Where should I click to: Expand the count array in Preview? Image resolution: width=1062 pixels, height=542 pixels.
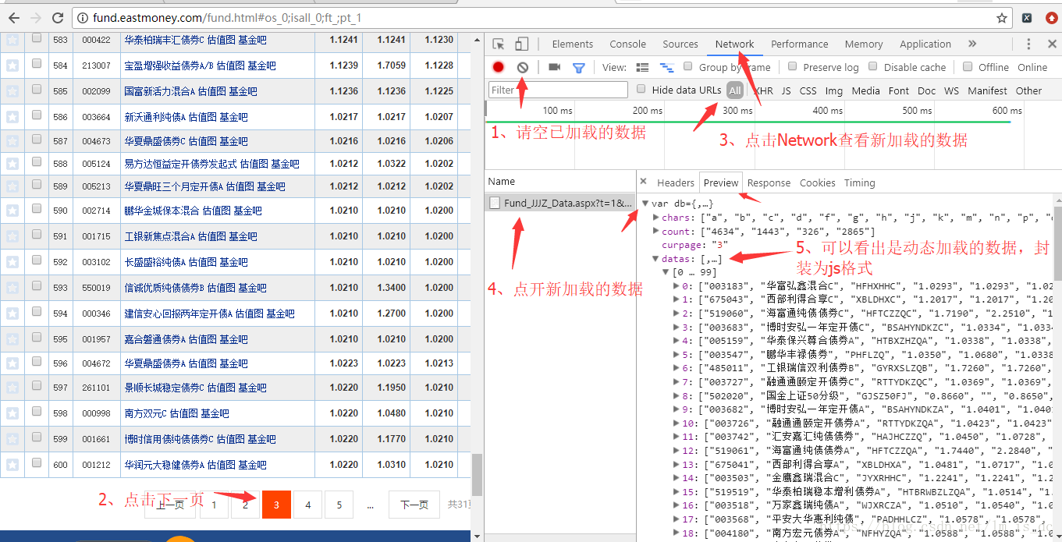(655, 231)
